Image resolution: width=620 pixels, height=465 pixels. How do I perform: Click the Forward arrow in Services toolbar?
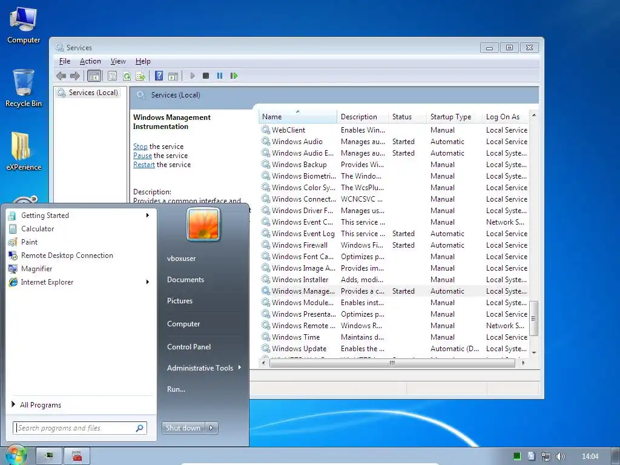pos(74,76)
